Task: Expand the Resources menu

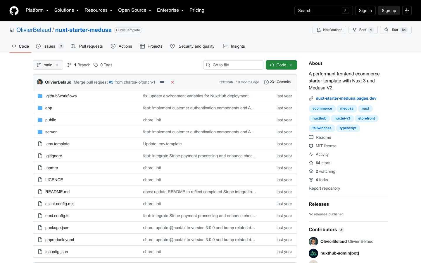Action: pyautogui.click(x=99, y=10)
